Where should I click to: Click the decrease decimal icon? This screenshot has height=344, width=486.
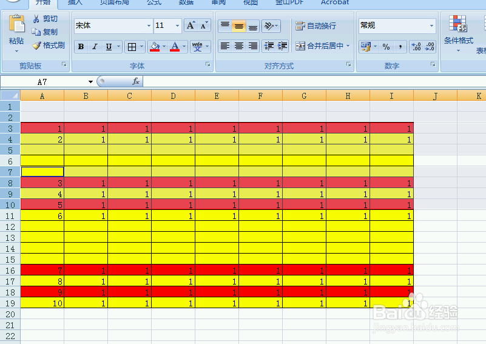point(430,47)
